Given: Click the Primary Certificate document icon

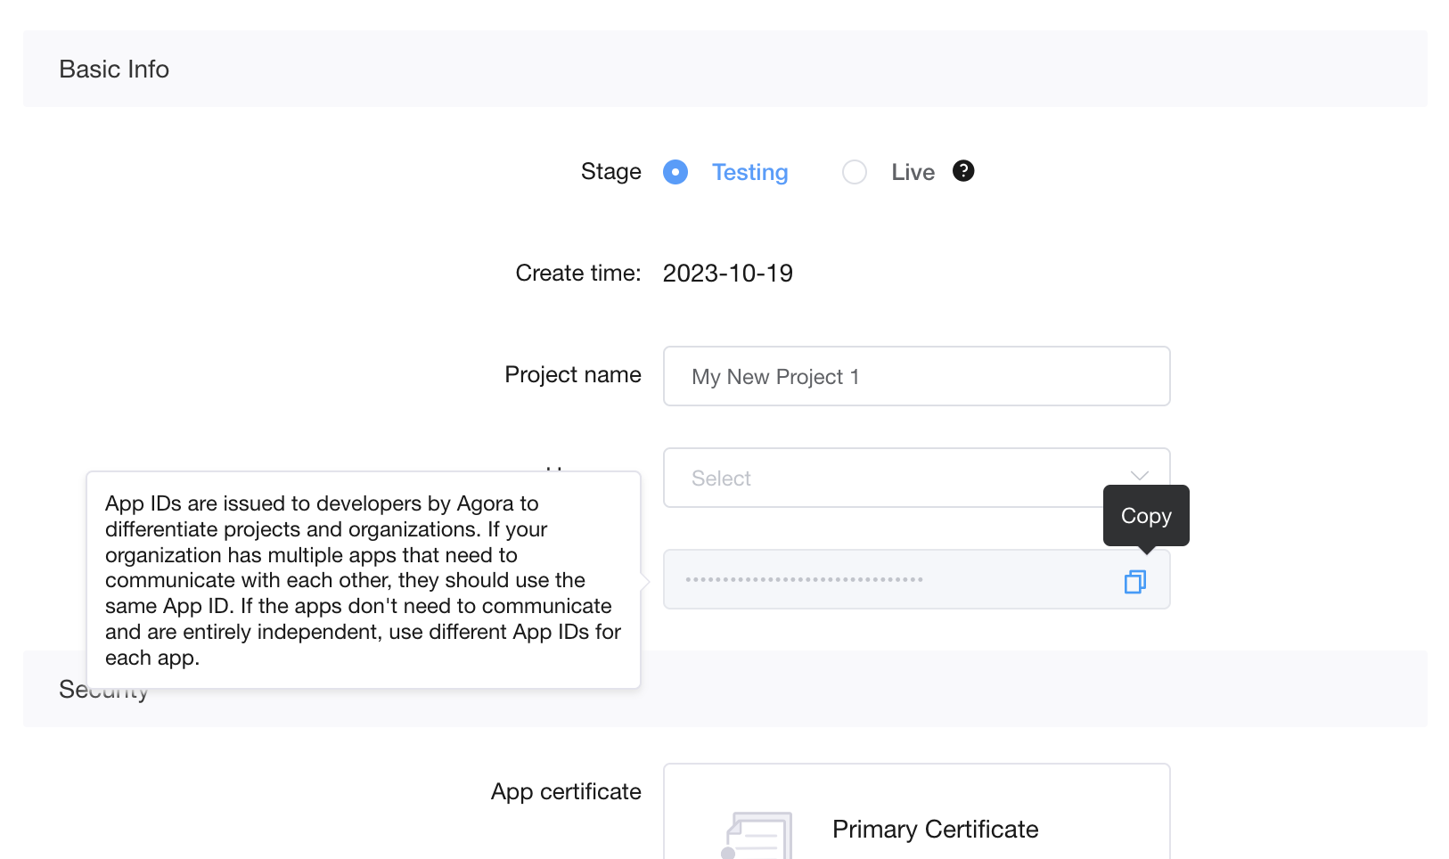Looking at the screenshot, I should point(757,836).
